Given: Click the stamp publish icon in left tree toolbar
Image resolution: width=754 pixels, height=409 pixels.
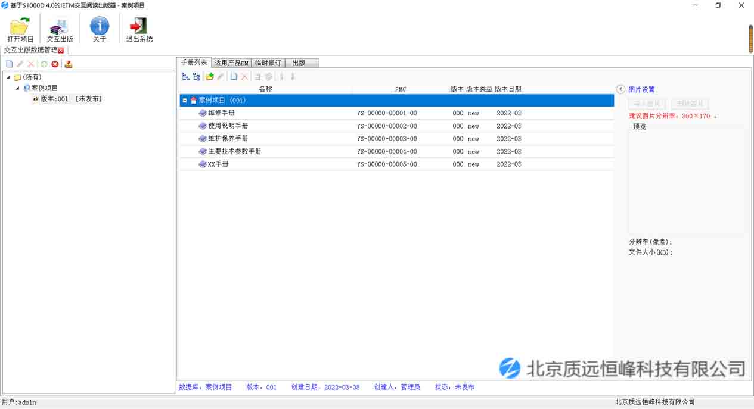Looking at the screenshot, I should tap(69, 64).
